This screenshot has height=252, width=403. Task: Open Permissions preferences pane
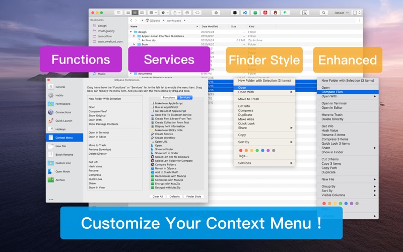[x=64, y=104]
